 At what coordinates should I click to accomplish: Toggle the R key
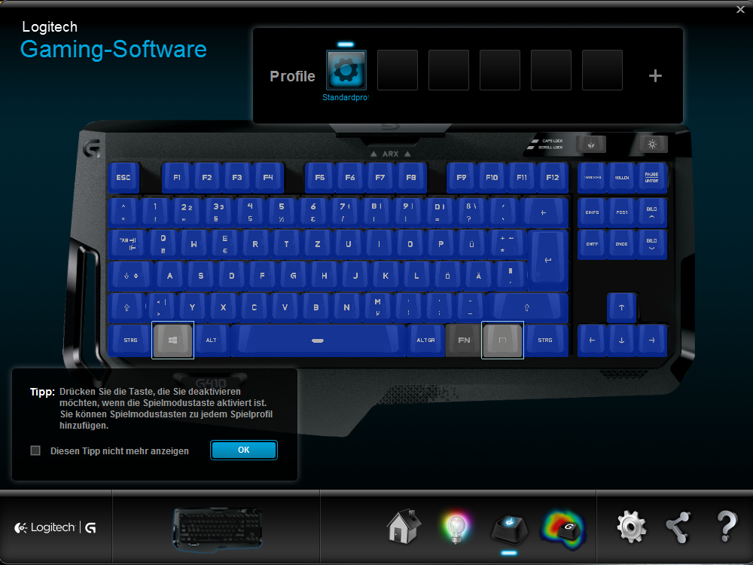tap(255, 244)
